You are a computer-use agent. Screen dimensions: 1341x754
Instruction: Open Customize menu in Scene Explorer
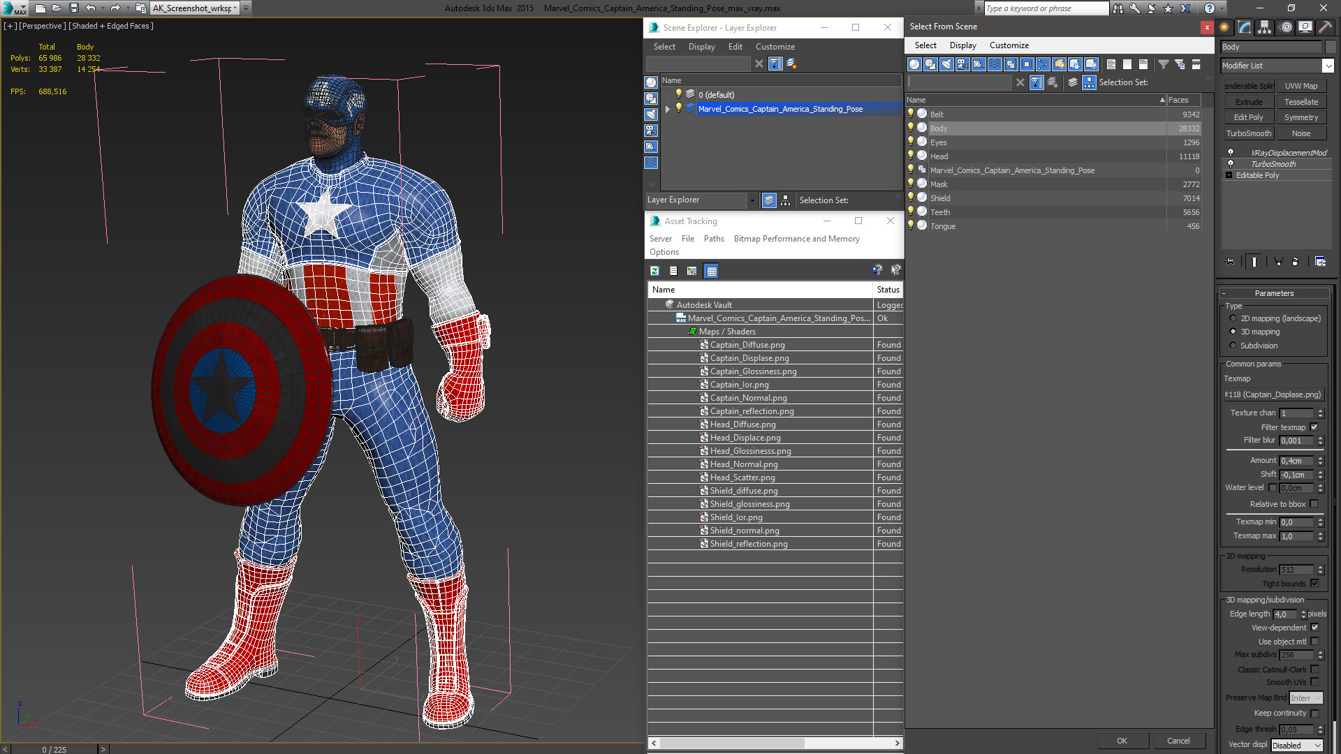[775, 47]
